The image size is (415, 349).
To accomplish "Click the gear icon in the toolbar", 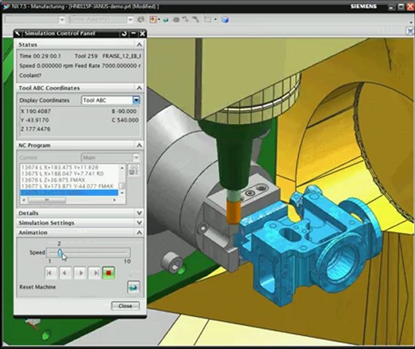I will pyautogui.click(x=141, y=19).
